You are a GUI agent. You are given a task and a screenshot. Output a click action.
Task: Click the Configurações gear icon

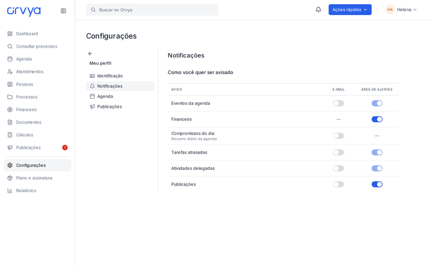[10, 165]
